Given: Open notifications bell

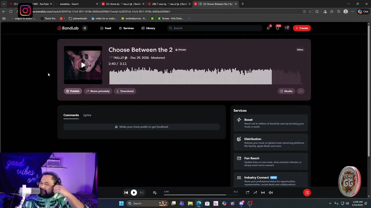Looking at the screenshot, I should pos(268,28).
